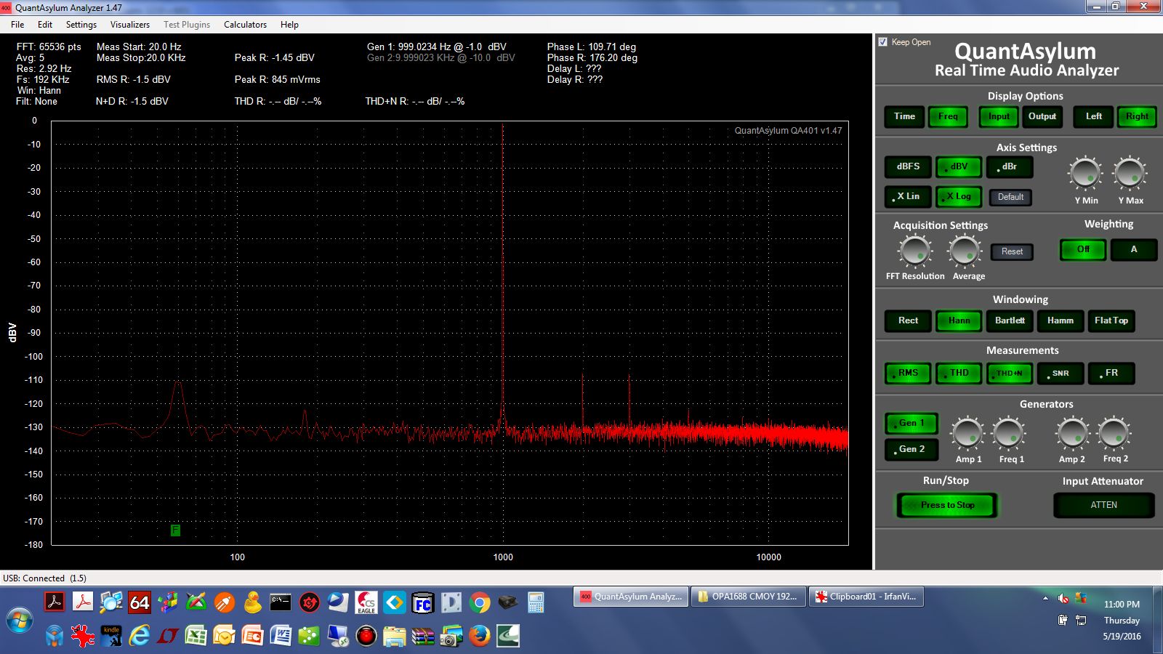Click the Windows Start orb

pyautogui.click(x=20, y=621)
